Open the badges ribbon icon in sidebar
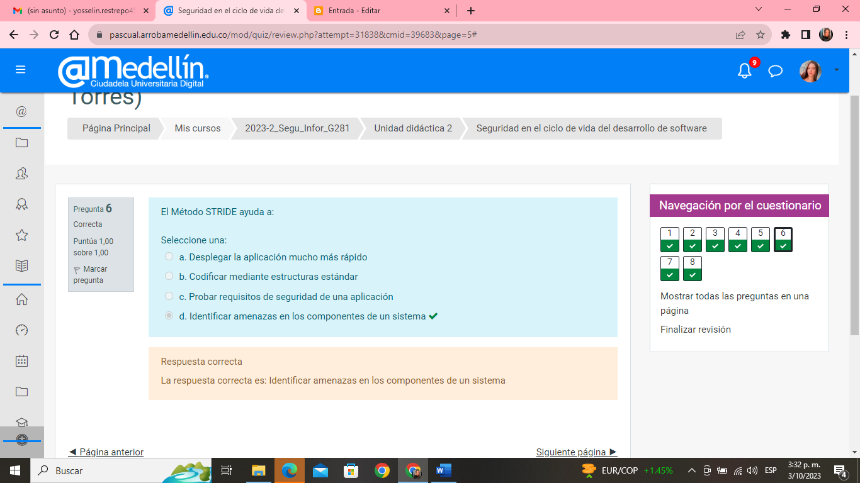Viewport: 860px width, 483px height. [x=21, y=204]
